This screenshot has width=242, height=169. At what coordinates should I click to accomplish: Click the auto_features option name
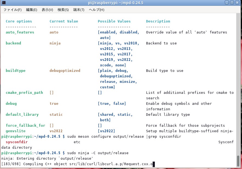click(x=20, y=32)
